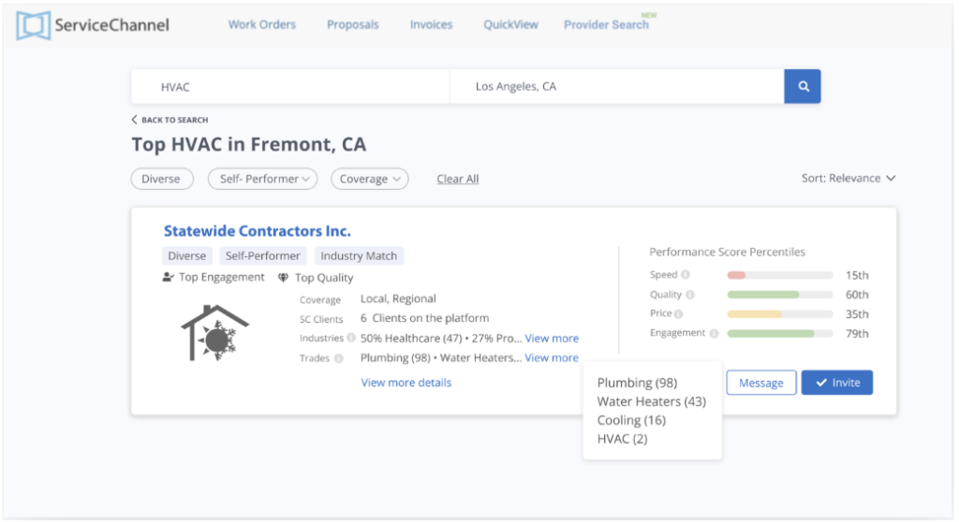Open the Sort: Relevance dropdown
The width and height of the screenshot is (959, 522).
click(x=848, y=178)
